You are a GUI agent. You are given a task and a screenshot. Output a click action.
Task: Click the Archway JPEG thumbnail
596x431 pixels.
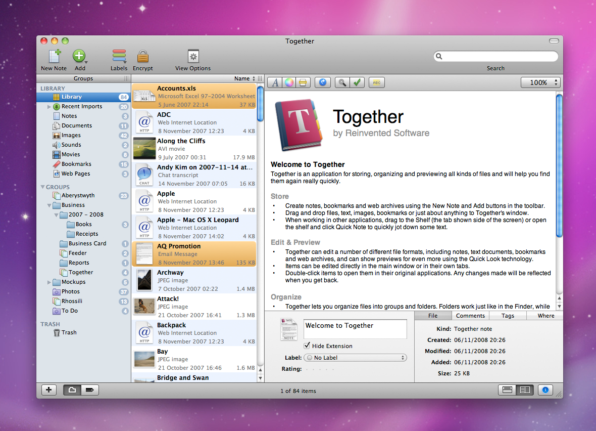point(144,280)
